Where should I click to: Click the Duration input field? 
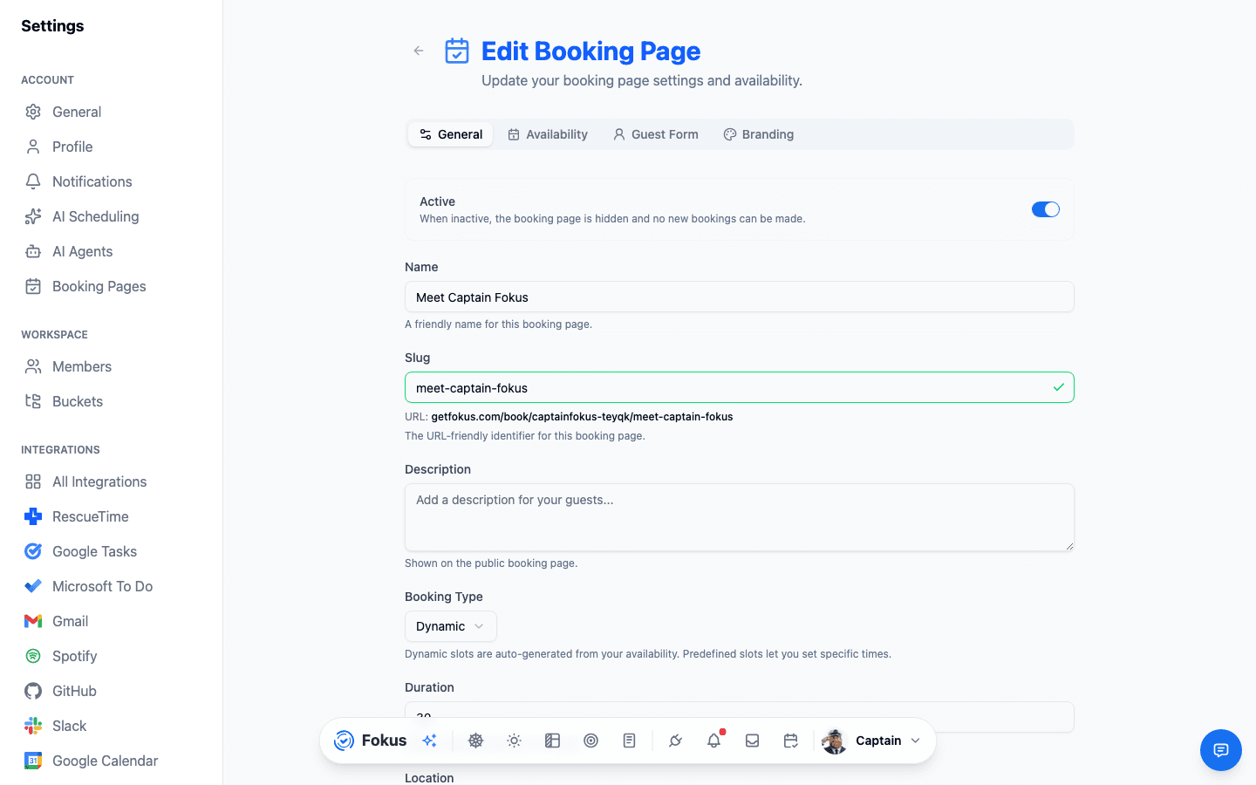click(x=740, y=716)
